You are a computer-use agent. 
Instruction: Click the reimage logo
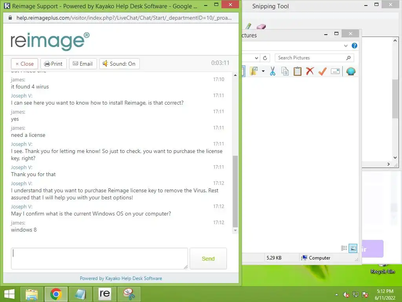(x=50, y=41)
